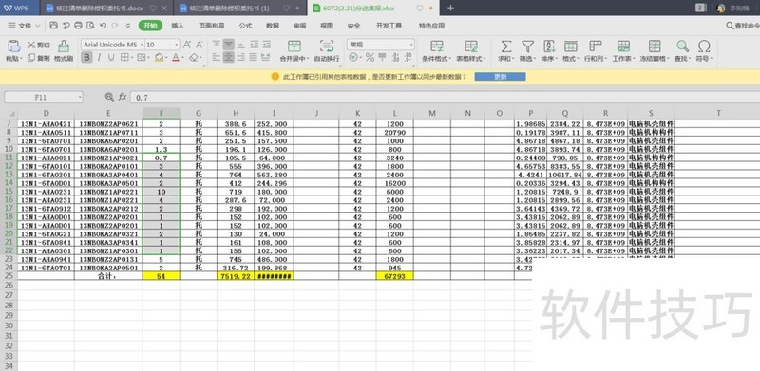The width and height of the screenshot is (760, 371).
Task: Expand the font size 10 dropdown
Action: [161, 45]
